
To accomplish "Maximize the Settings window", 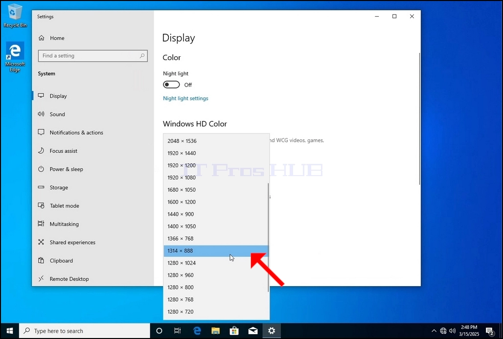I will [394, 16].
